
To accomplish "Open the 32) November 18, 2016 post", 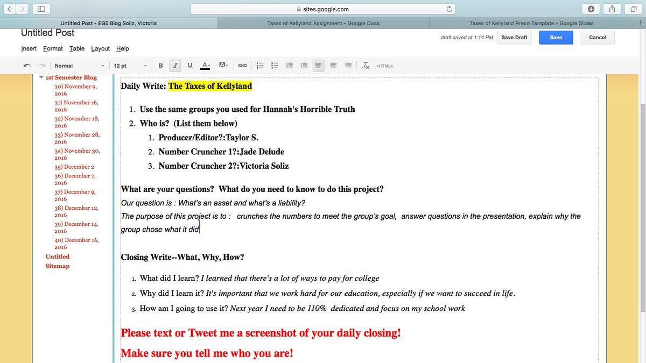I will 76,122.
